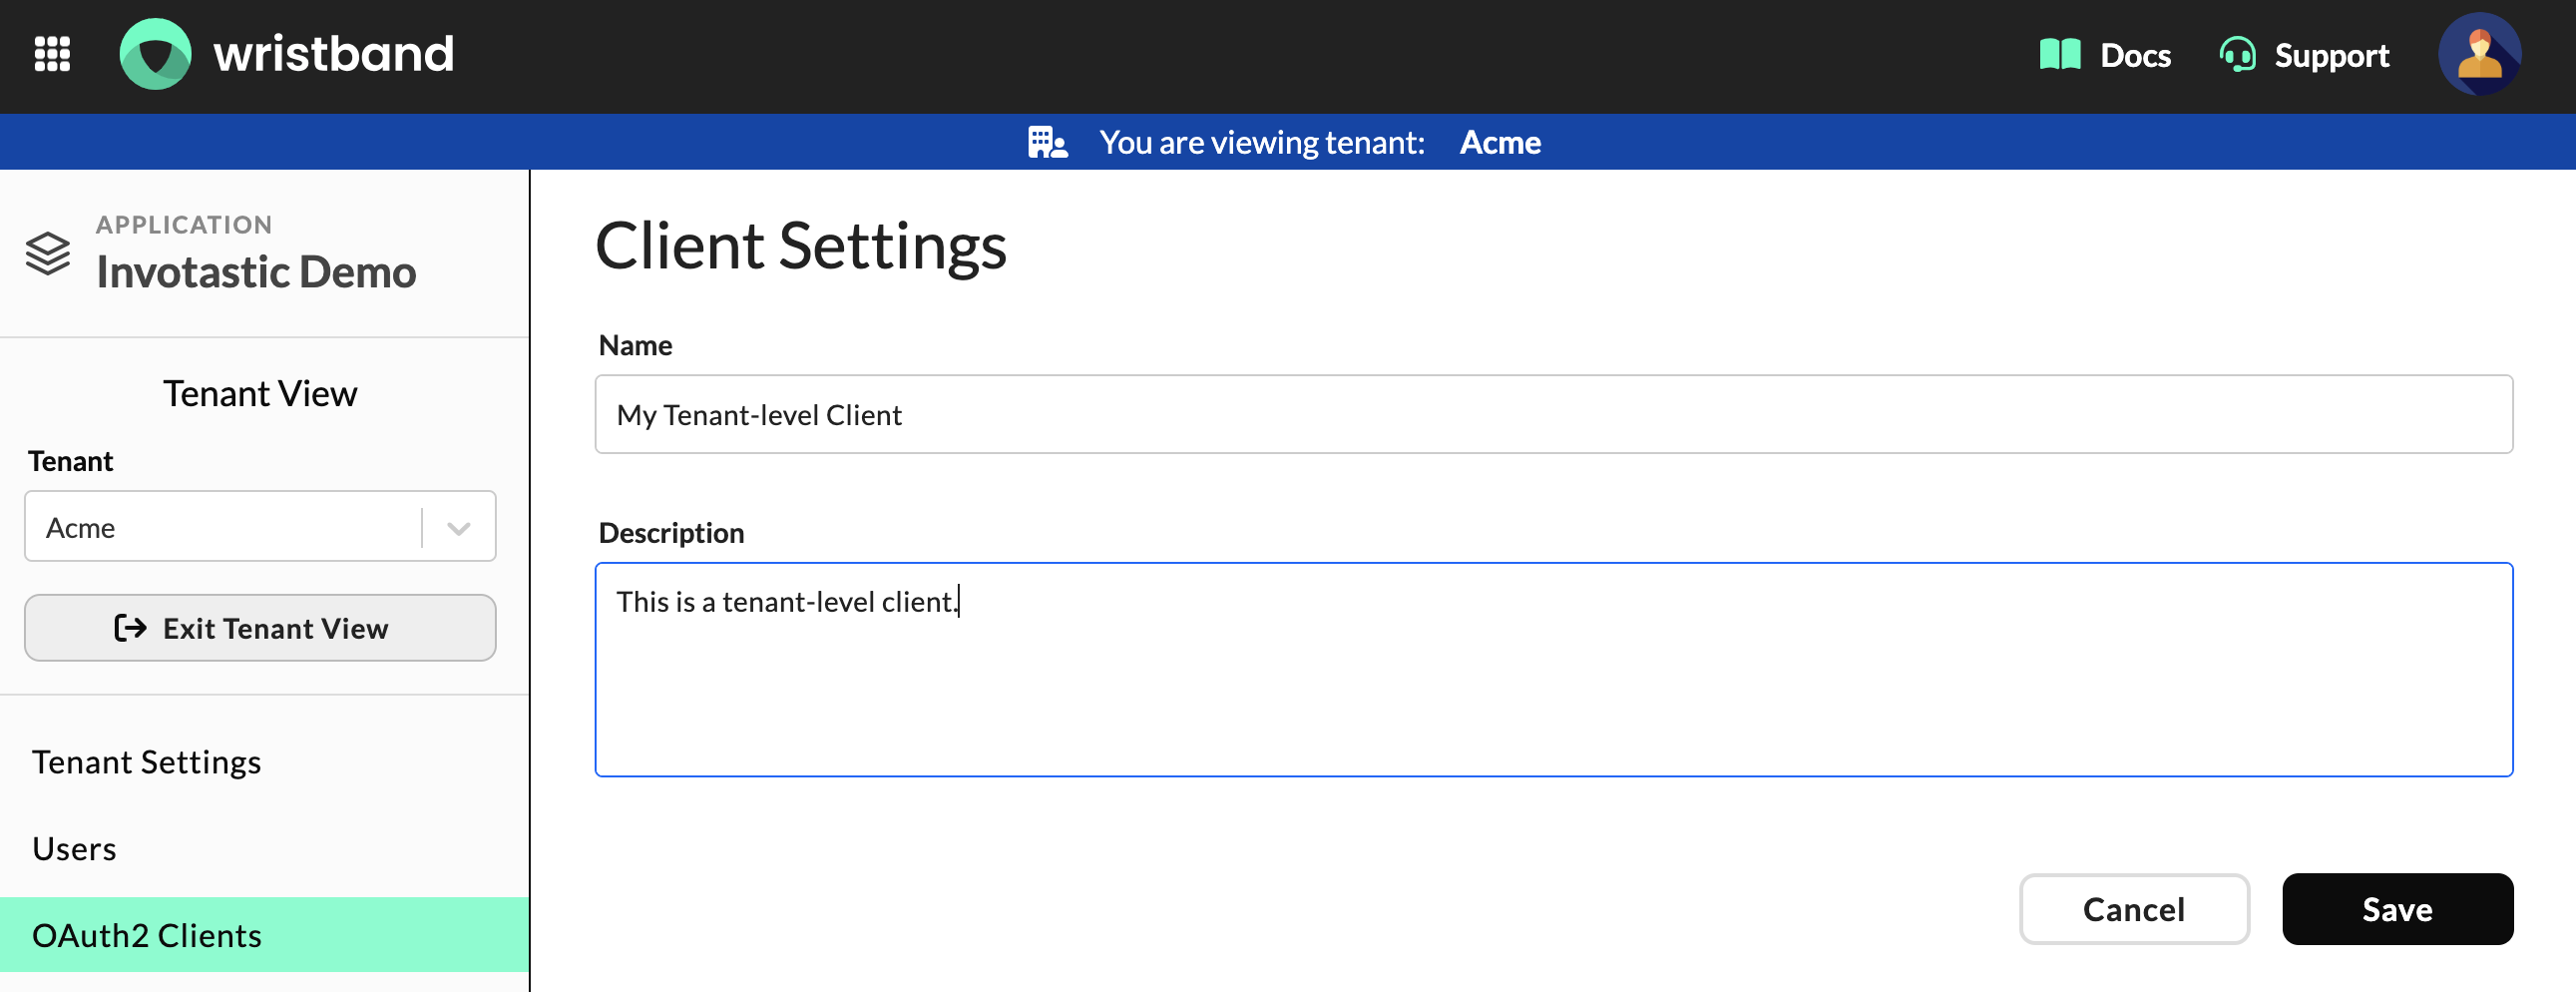This screenshot has width=2576, height=992.
Task: Open the user avatar menu
Action: tap(2479, 54)
